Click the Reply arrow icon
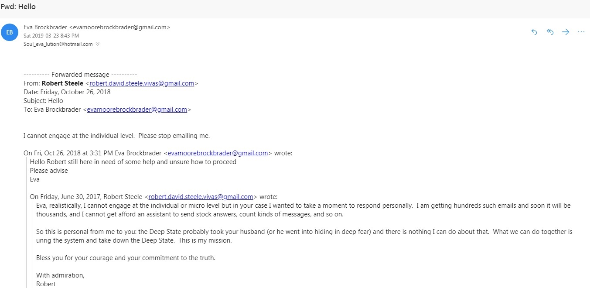This screenshot has width=590, height=288. click(x=534, y=32)
